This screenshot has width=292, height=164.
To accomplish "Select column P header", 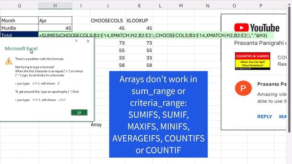I will (x=261, y=6).
